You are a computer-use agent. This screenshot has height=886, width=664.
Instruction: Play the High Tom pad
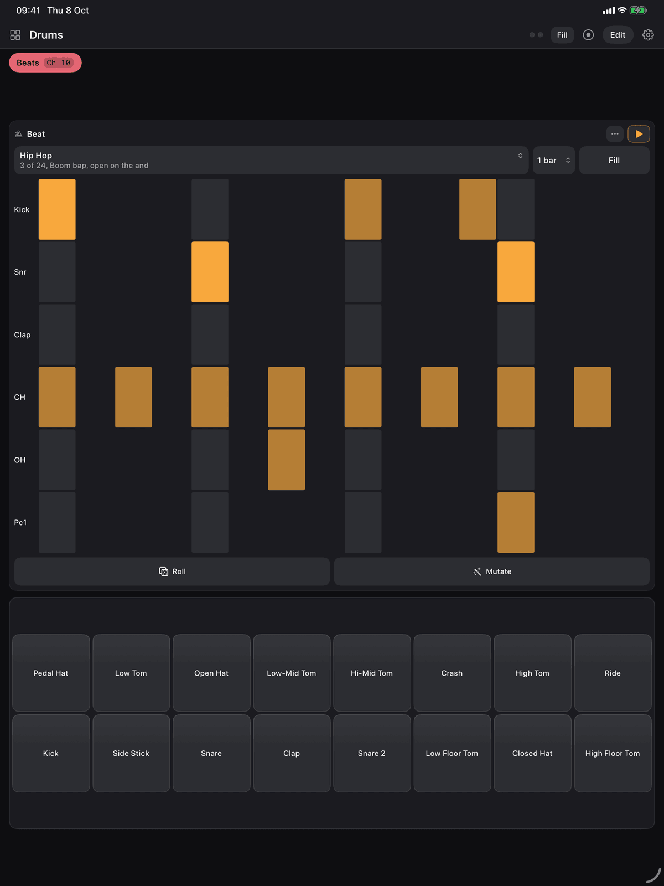pyautogui.click(x=532, y=673)
